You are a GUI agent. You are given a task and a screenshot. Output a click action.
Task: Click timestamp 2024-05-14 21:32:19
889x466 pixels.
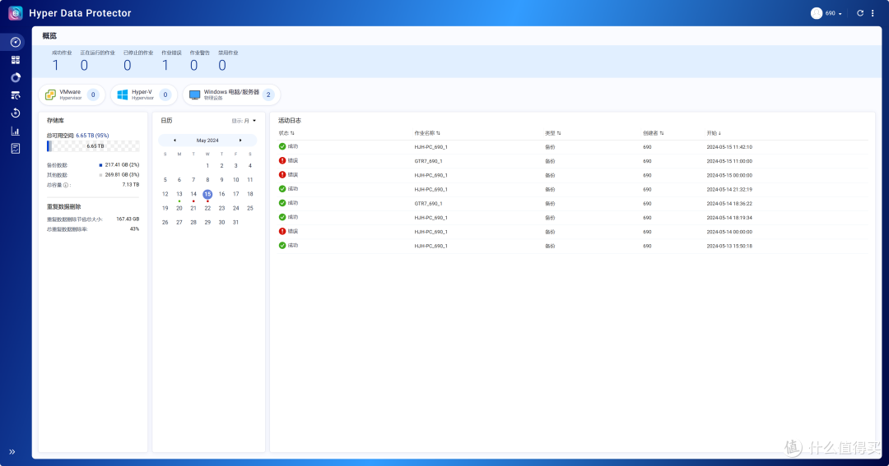(x=729, y=190)
